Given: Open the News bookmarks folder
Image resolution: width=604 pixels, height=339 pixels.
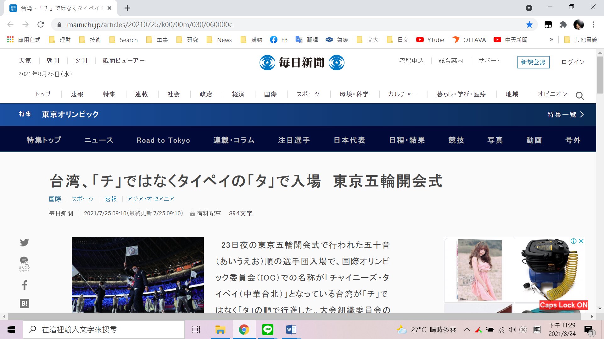Looking at the screenshot, I should [219, 40].
